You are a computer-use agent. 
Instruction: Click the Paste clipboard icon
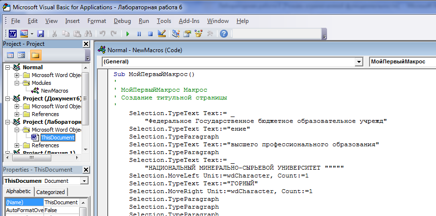[77, 34]
